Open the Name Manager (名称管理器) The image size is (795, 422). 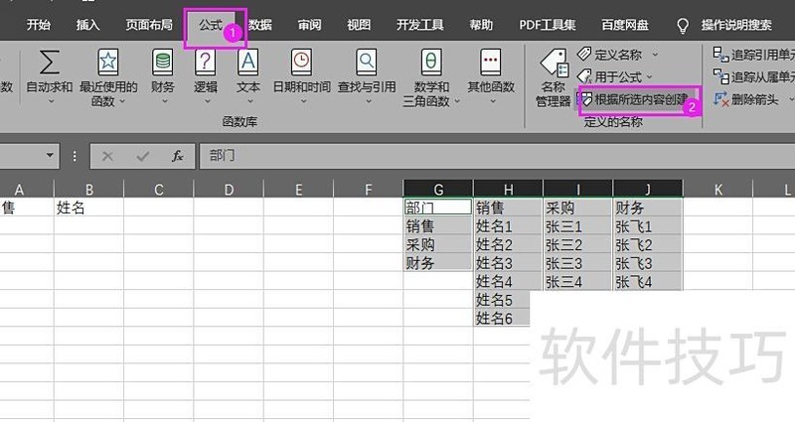point(554,78)
